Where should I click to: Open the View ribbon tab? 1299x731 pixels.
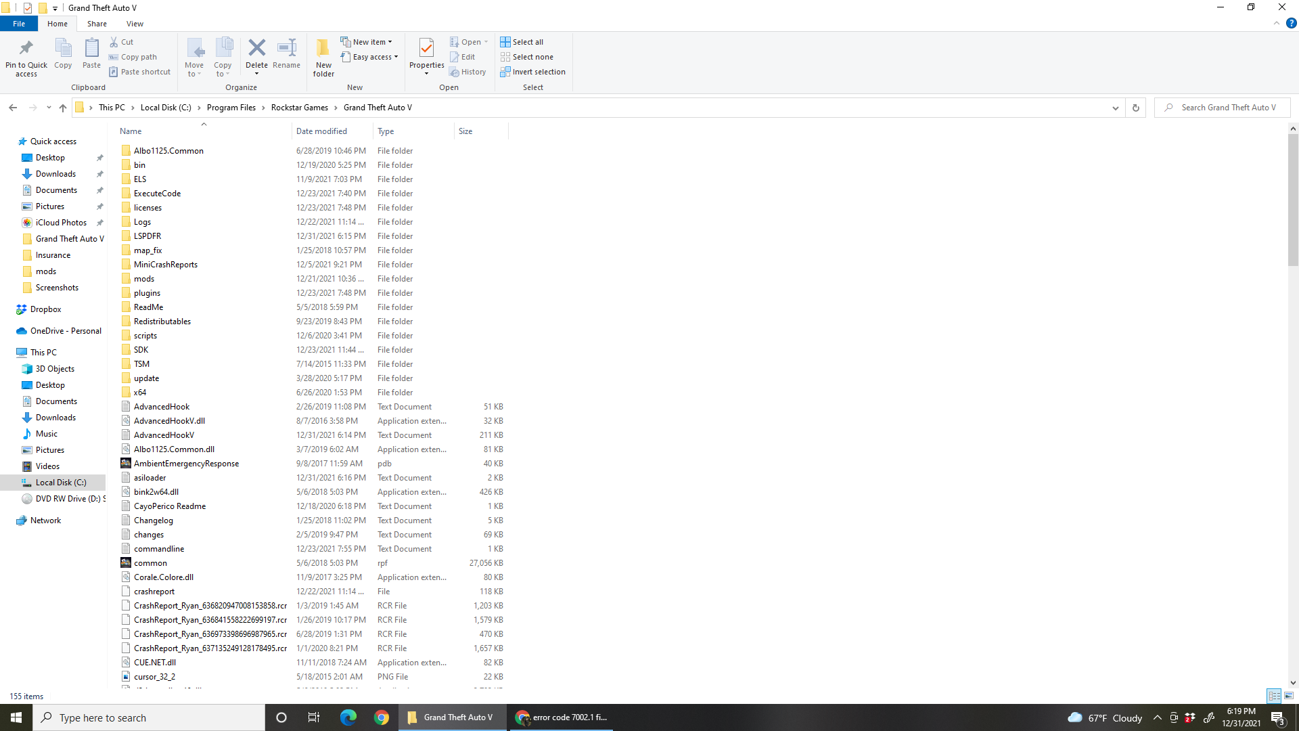pos(135,24)
